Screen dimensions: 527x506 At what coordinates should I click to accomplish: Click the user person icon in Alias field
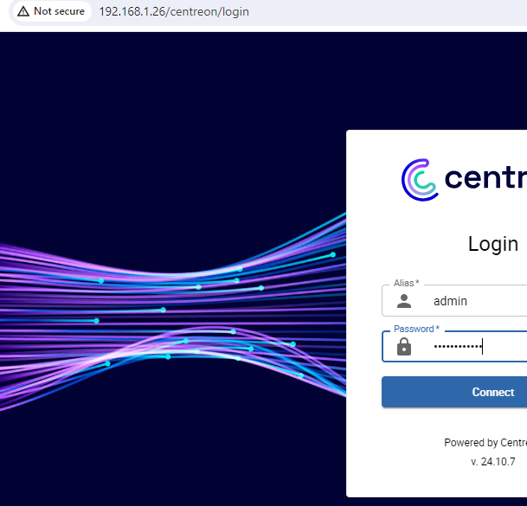point(404,301)
